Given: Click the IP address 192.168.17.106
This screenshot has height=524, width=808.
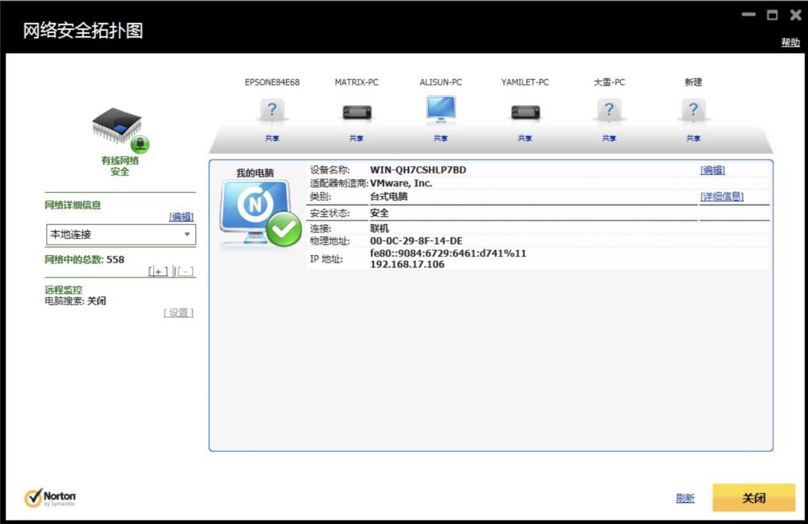Looking at the screenshot, I should coord(407,264).
